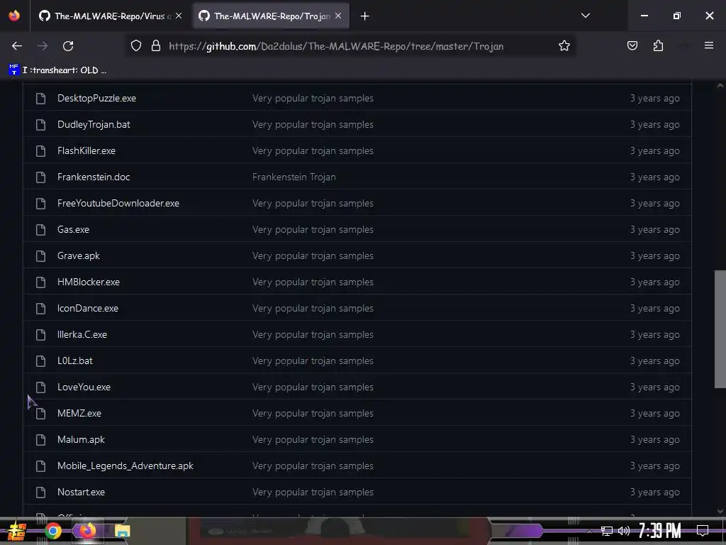Viewport: 726px width, 545px height.
Task: Open DesktopPuzzle.exe file link
Action: [x=96, y=98]
